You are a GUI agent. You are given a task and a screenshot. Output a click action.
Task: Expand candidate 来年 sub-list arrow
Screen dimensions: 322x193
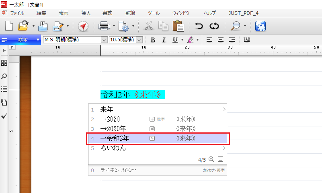coord(224,110)
